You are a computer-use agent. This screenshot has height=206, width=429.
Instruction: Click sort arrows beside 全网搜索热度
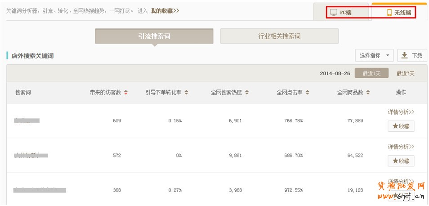pos(247,93)
